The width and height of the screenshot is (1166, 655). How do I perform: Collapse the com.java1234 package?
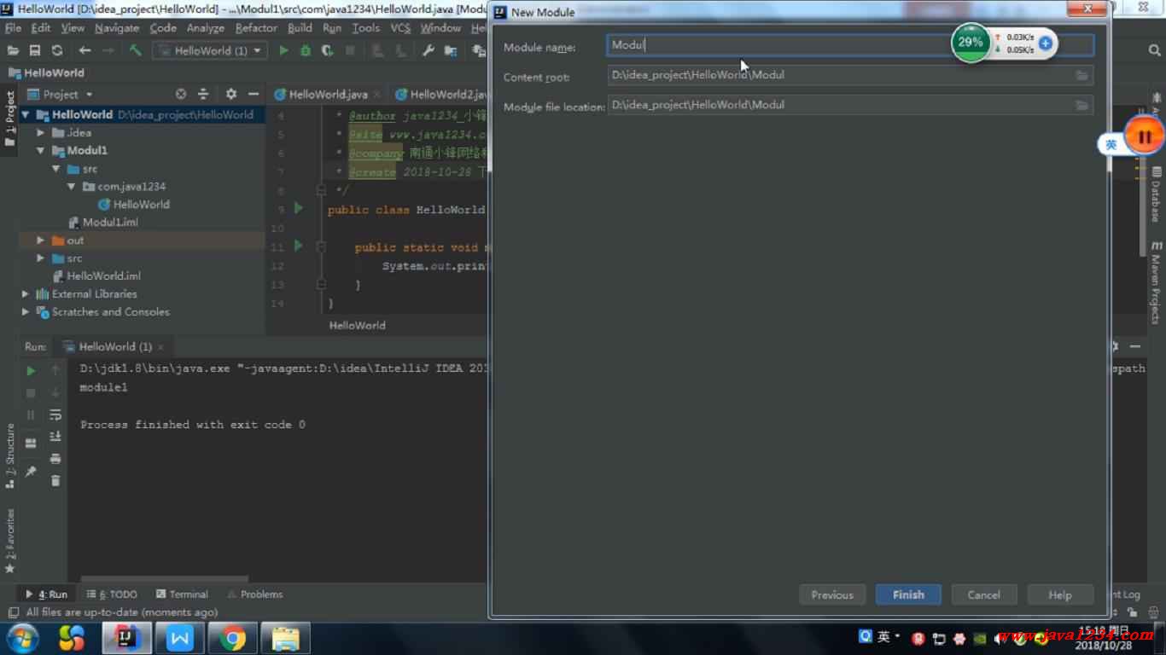pyautogui.click(x=72, y=186)
